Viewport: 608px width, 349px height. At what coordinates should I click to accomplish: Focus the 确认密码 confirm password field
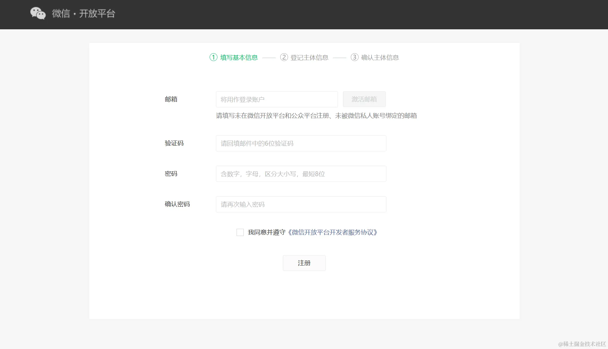pyautogui.click(x=301, y=204)
